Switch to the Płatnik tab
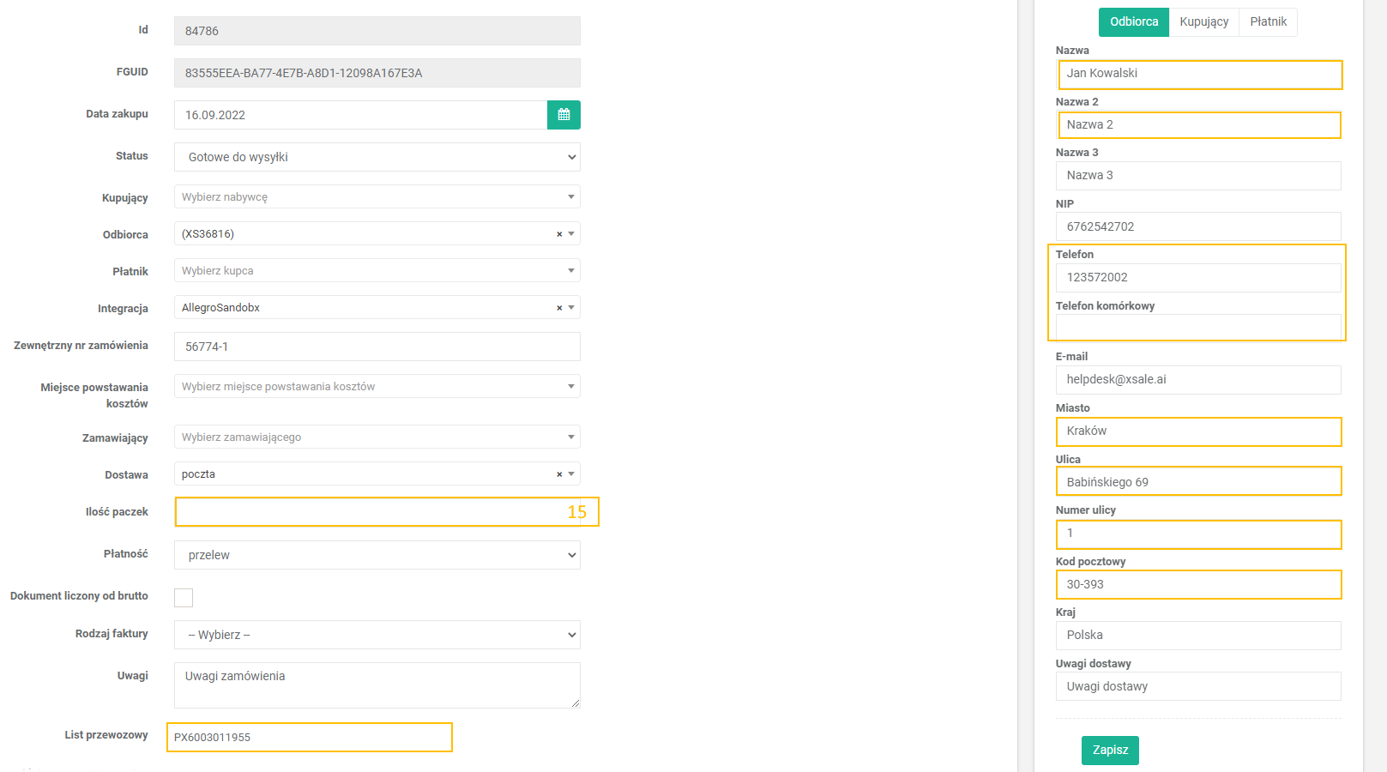 (1268, 22)
